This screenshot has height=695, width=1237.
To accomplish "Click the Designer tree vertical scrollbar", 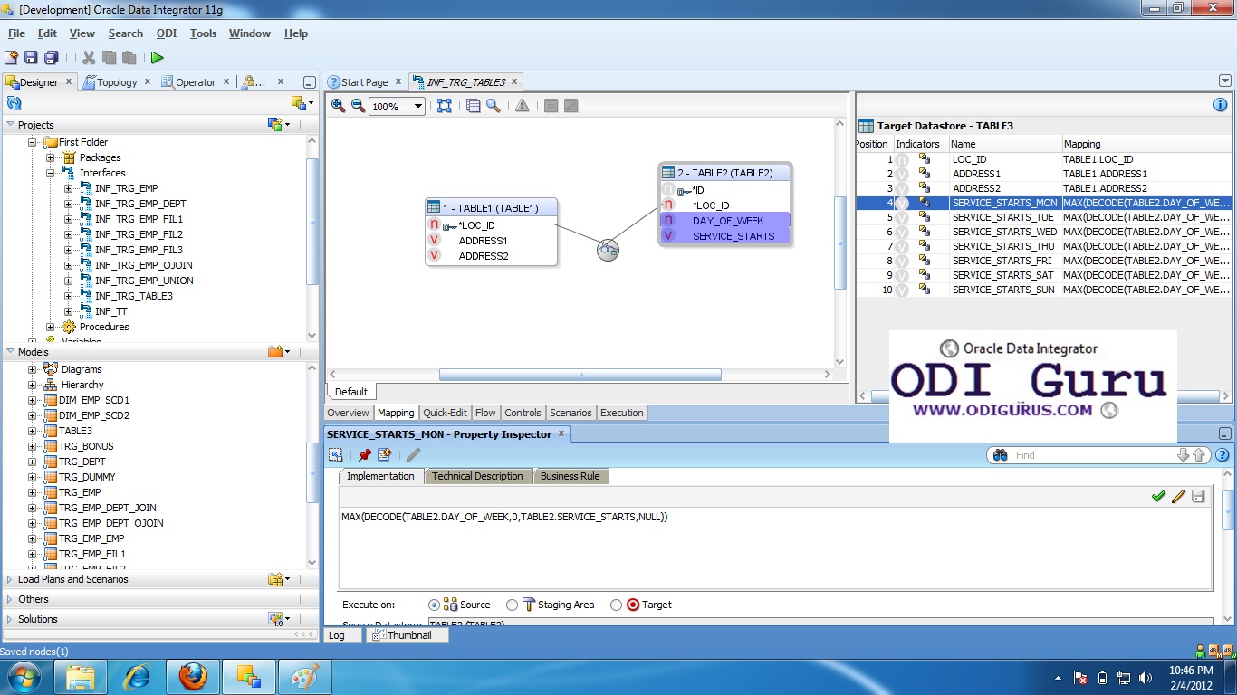I will point(312,222).
